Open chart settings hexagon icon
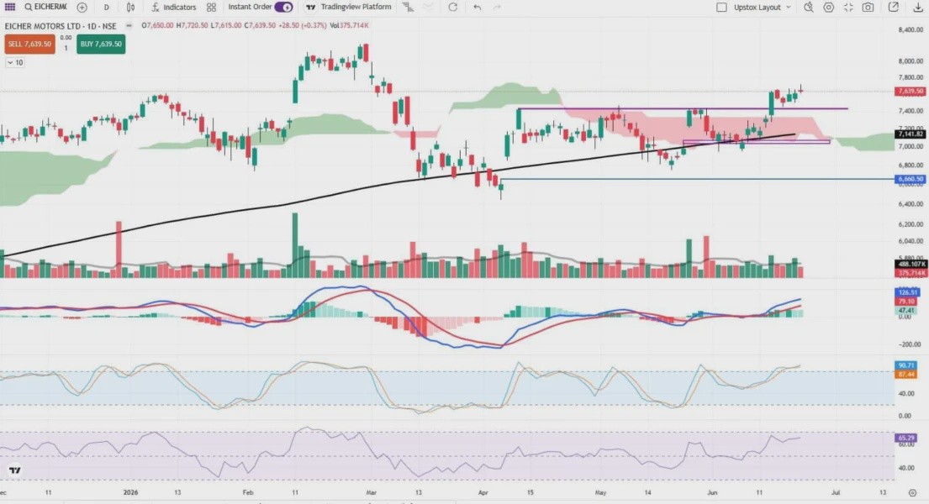The width and height of the screenshot is (929, 504). coord(828,7)
